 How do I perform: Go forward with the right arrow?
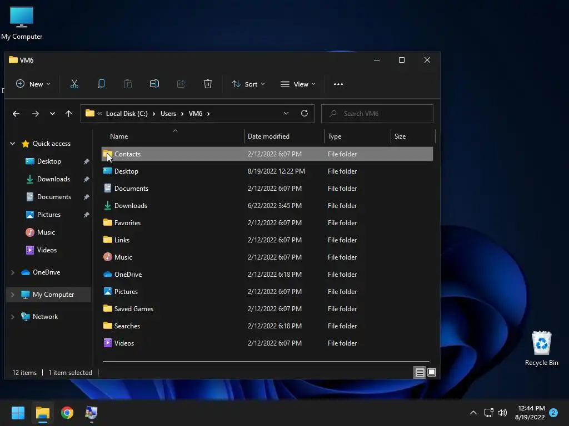coord(35,114)
